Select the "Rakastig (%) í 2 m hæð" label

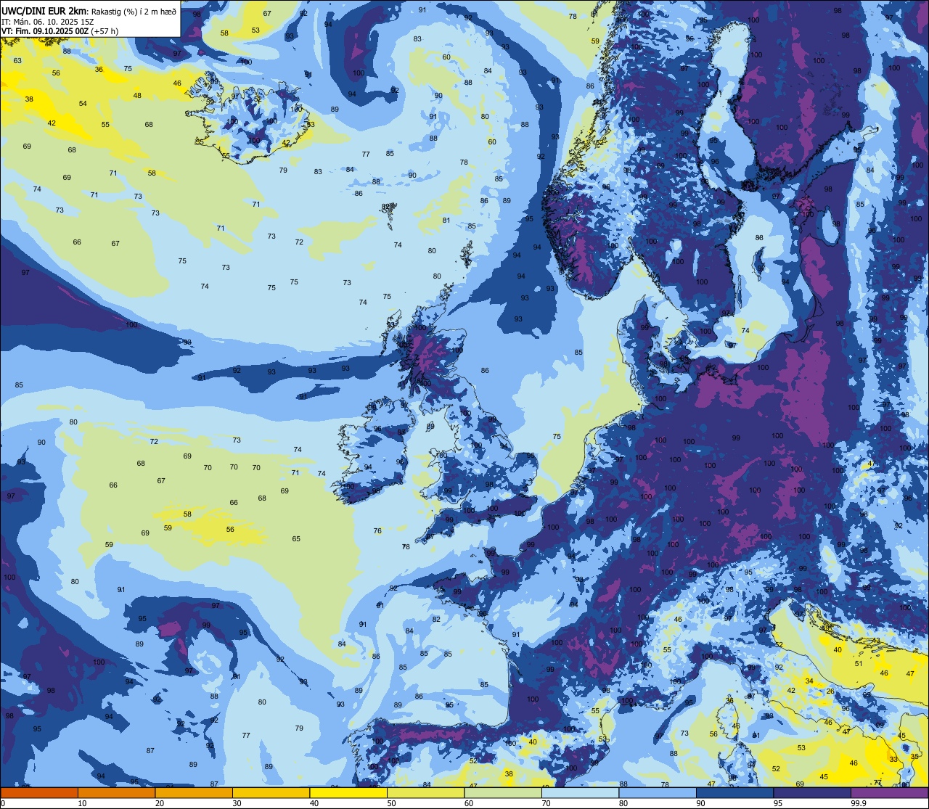click(x=134, y=11)
